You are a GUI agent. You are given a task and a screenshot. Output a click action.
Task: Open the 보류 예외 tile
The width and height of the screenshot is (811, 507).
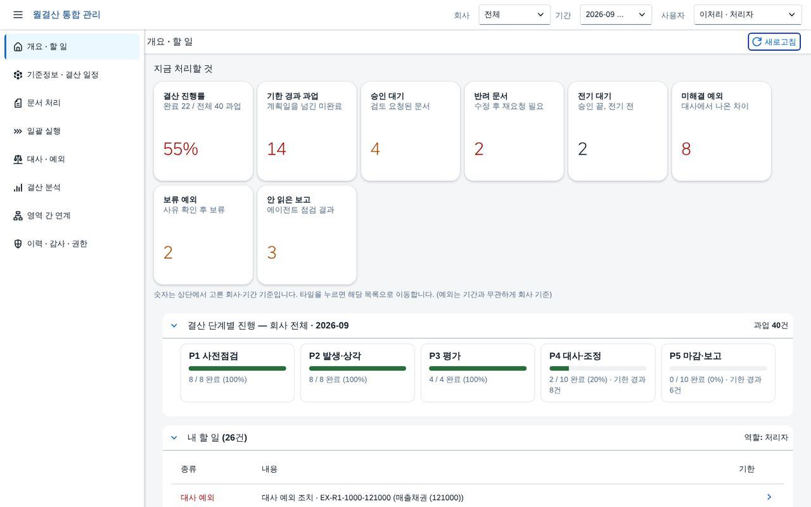pyautogui.click(x=203, y=235)
